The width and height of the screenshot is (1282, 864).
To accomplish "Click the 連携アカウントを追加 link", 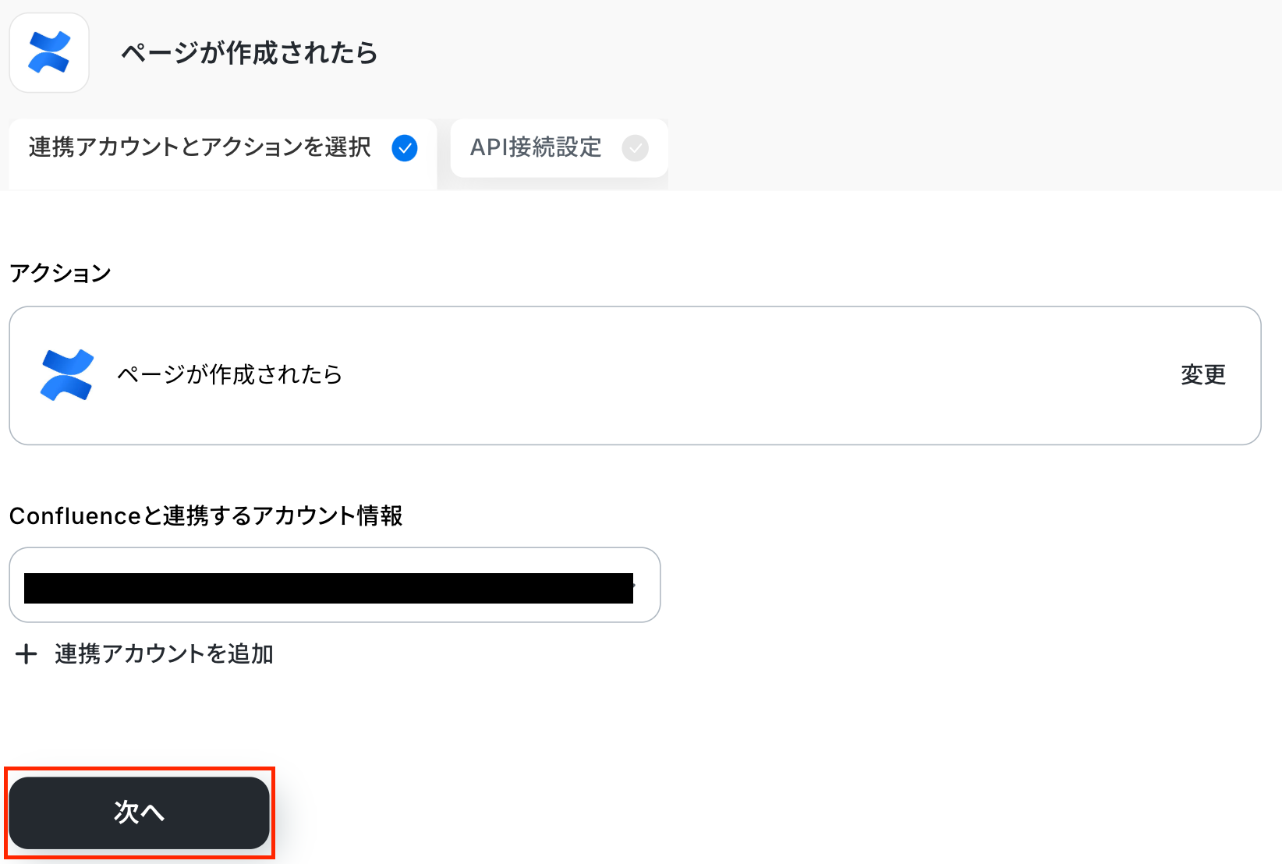I will [164, 653].
